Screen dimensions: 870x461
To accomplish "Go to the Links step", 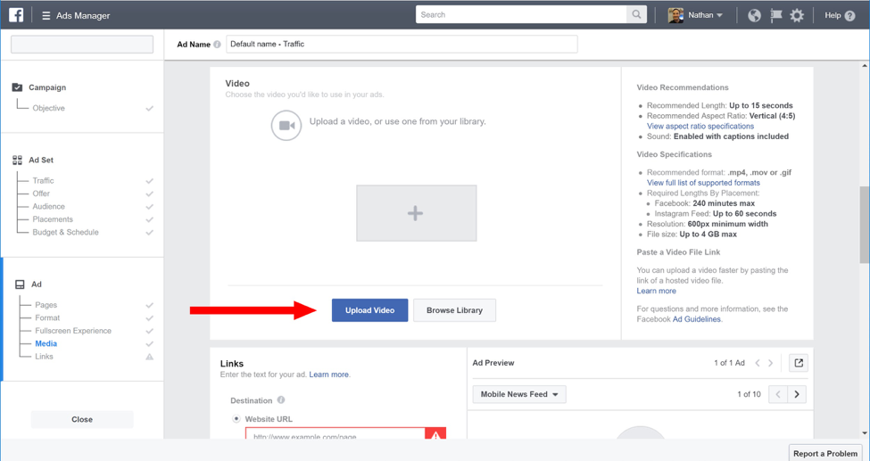I will coord(44,356).
